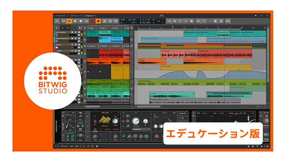Viewport: 286px width, 162px height.
Task: Open the TRACK menu
Action: (228, 21)
